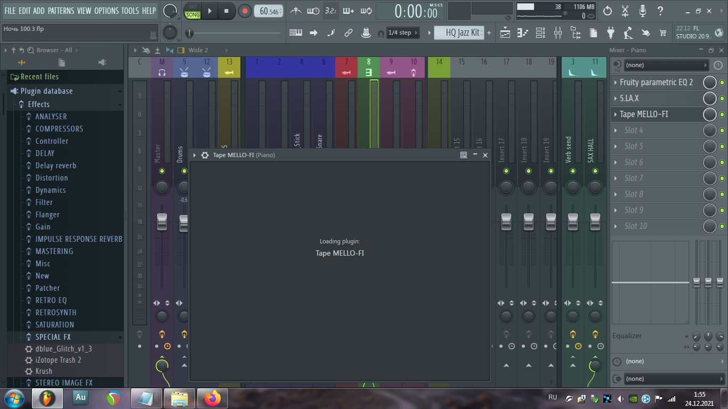Toggle the Mixer view icon
Viewport: 728px width, 409px height.
(558, 33)
